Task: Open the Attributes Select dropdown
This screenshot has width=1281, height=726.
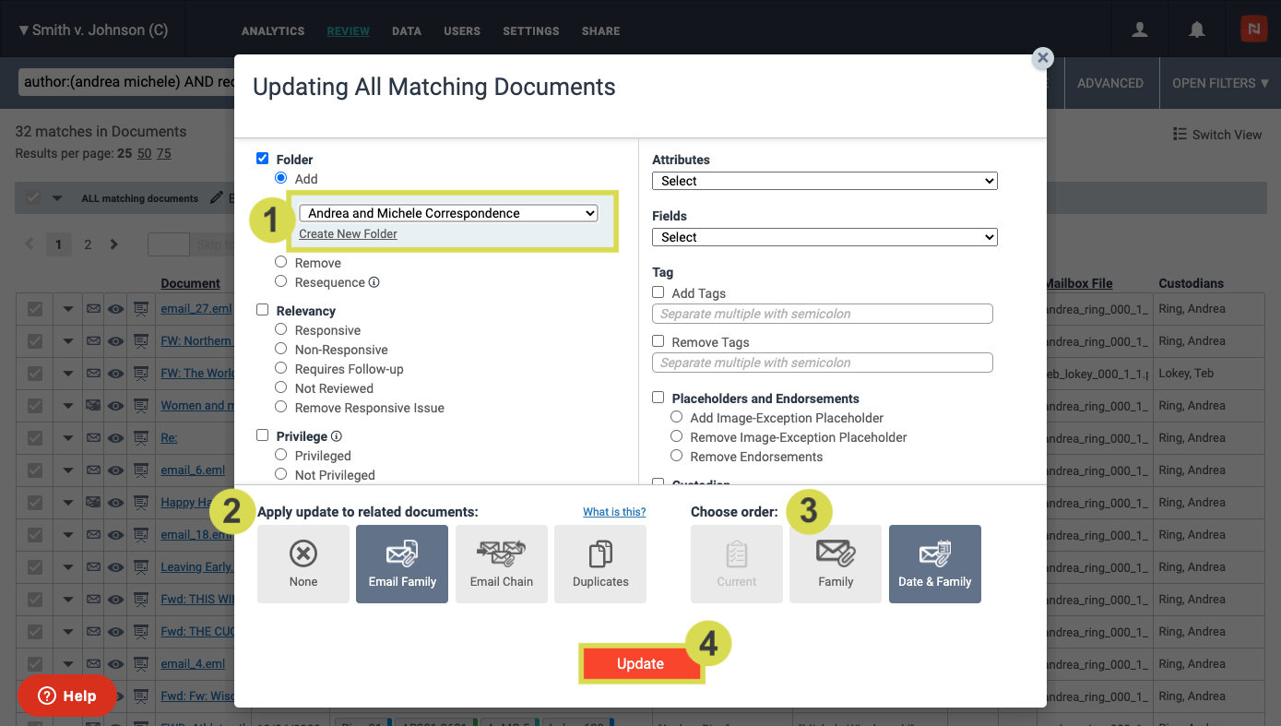Action: (824, 181)
